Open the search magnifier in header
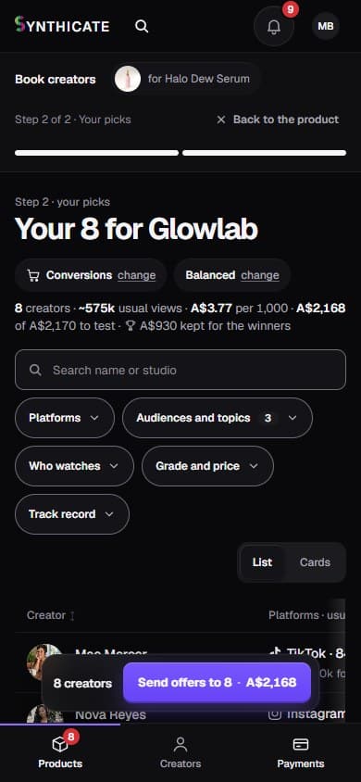361x782 pixels. pos(142,26)
